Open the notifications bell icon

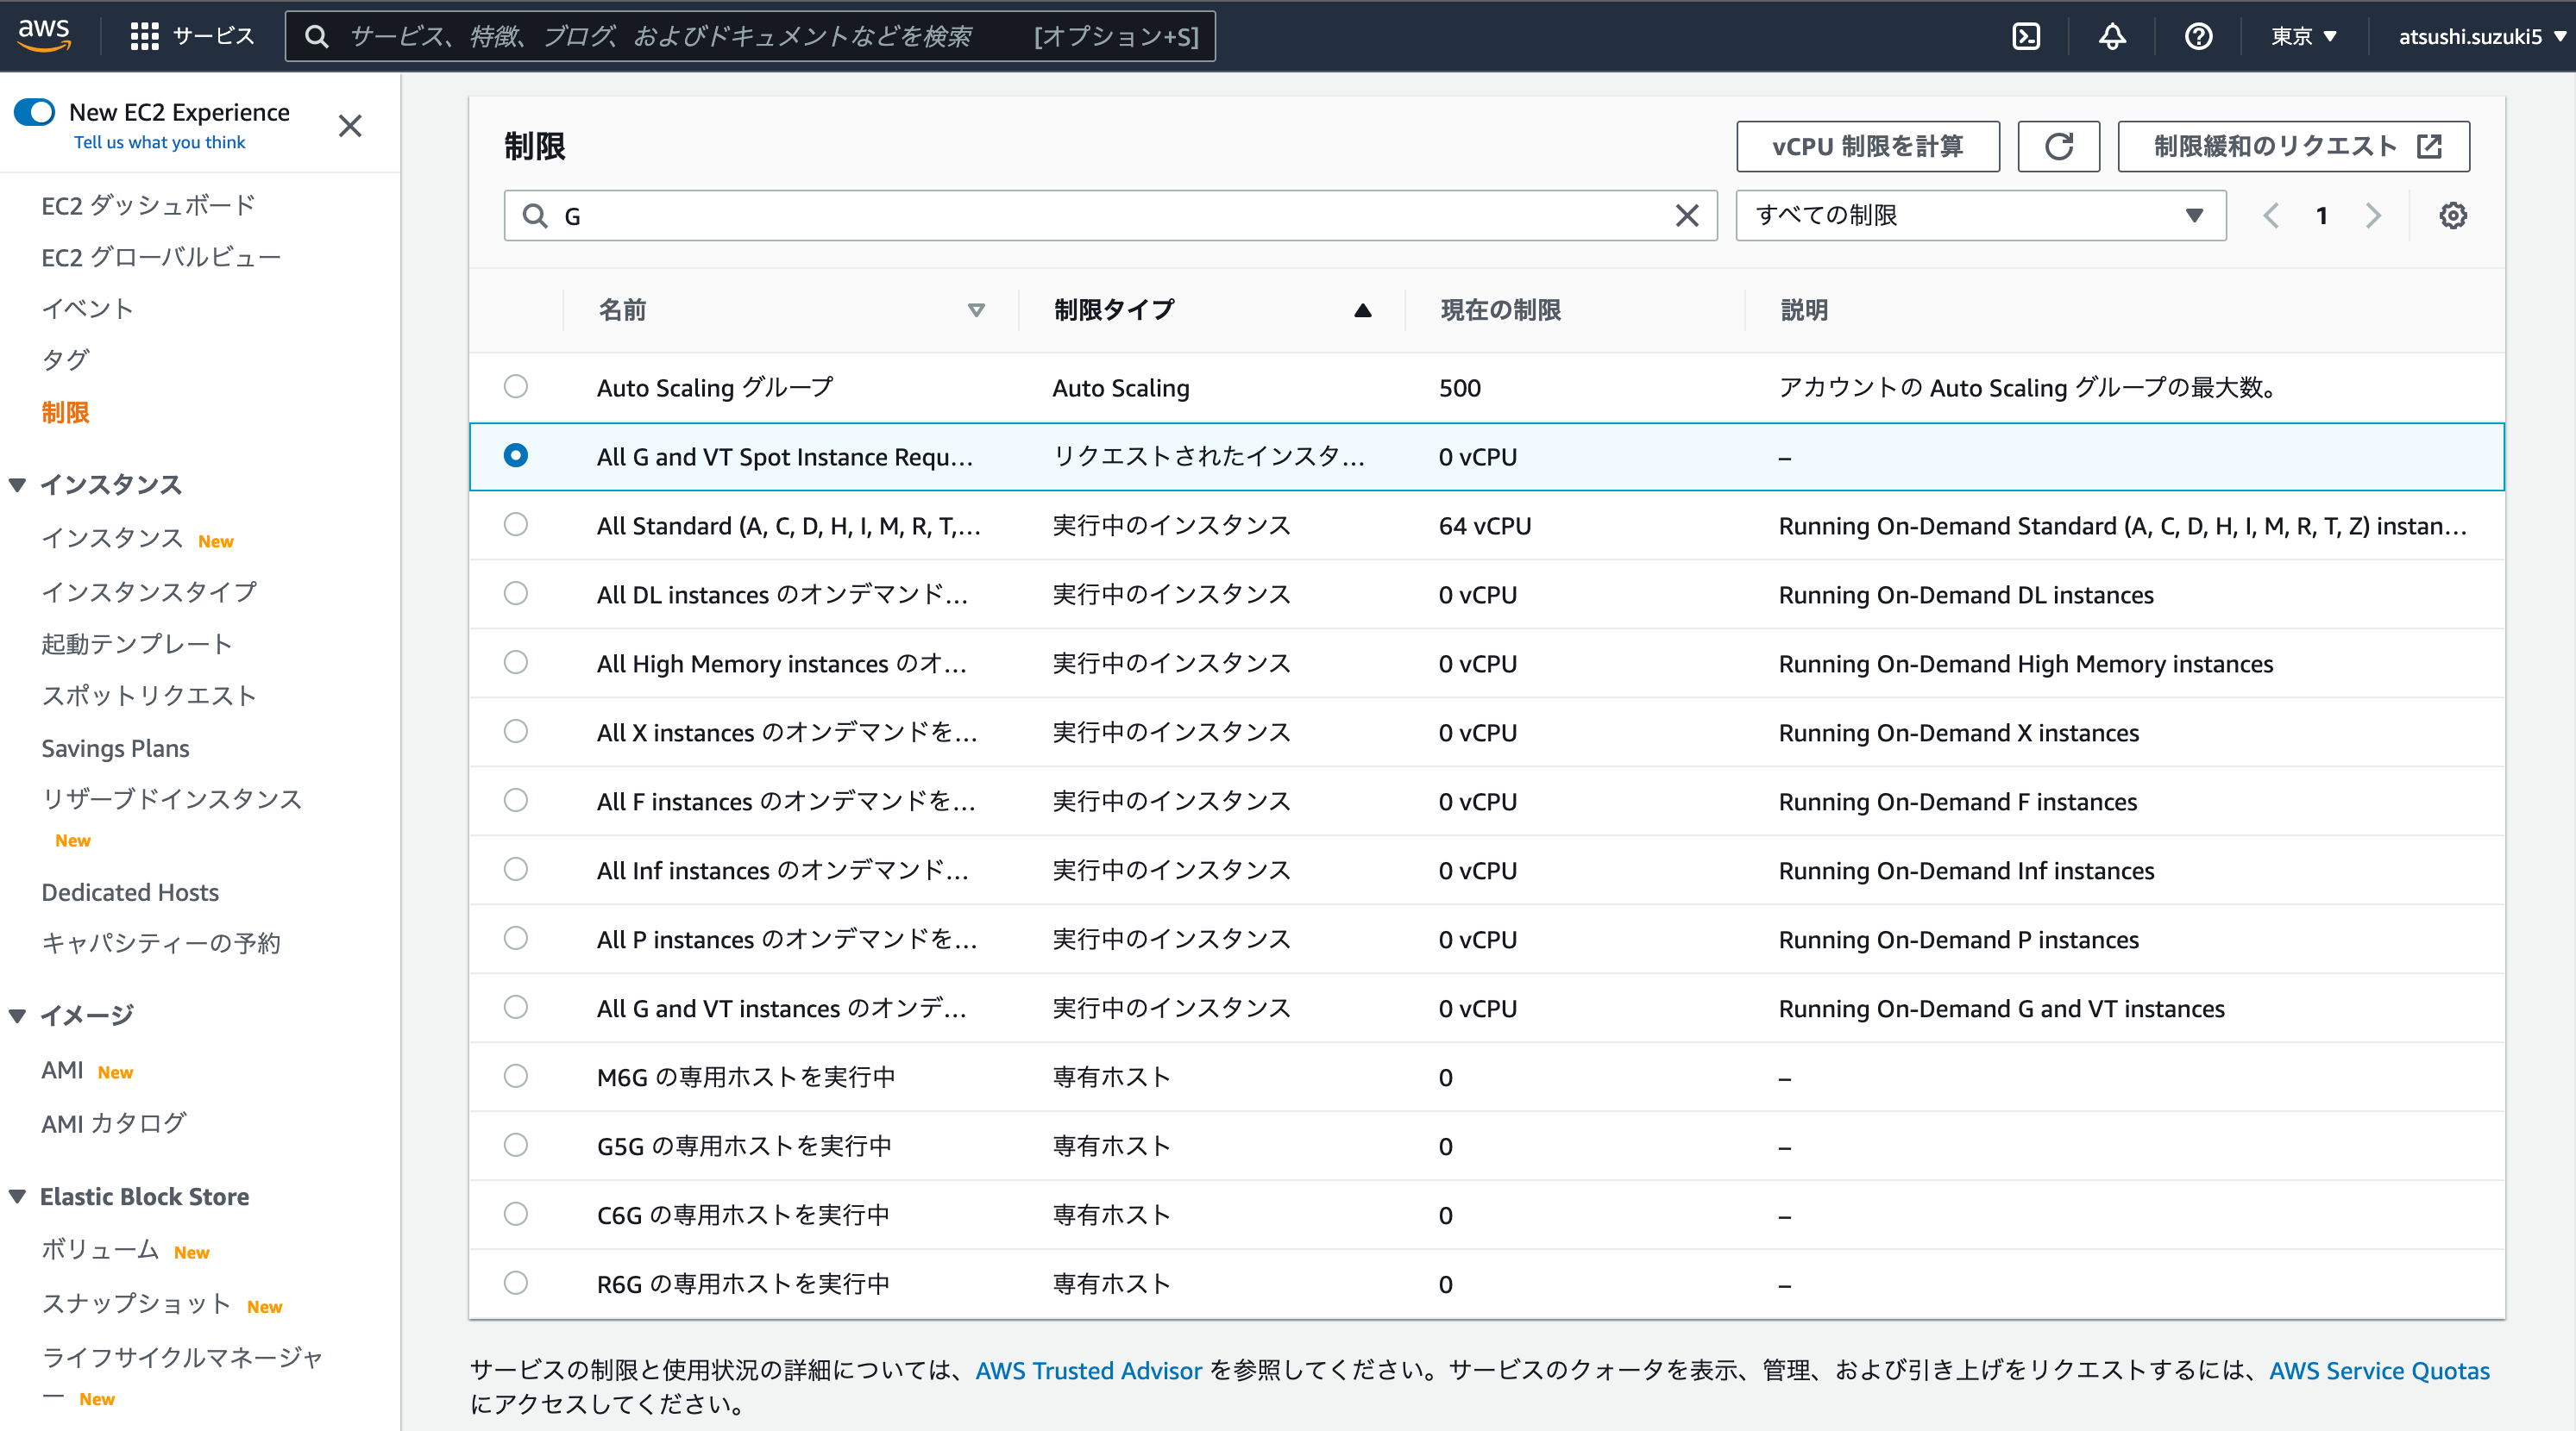[2112, 36]
